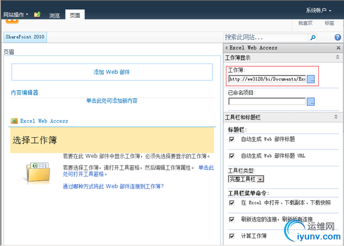Browse for workbook with ellipsis button

(x=311, y=79)
